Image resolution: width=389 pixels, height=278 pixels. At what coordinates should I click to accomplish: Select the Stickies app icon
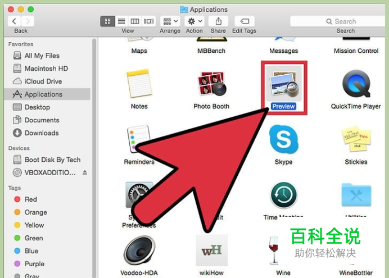point(356,139)
